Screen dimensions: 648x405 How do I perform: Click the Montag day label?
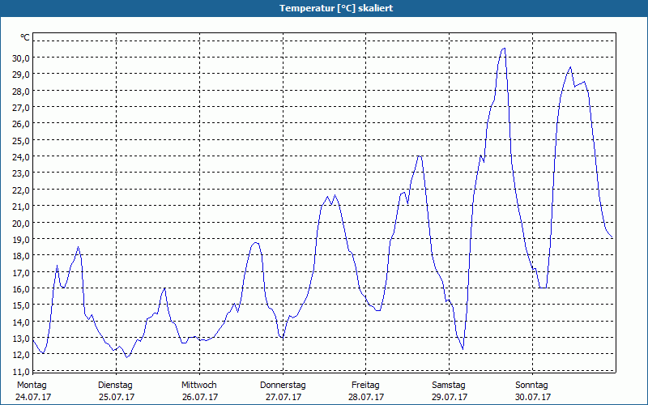click(x=32, y=386)
